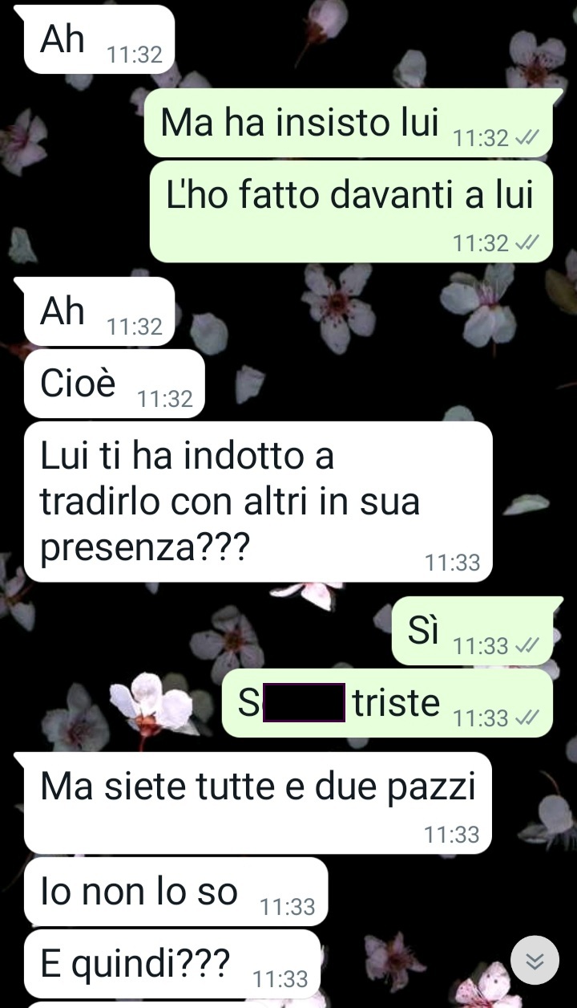The height and width of the screenshot is (1008, 577).
Task: Select the 'Io non lo so' message
Action: (x=176, y=892)
